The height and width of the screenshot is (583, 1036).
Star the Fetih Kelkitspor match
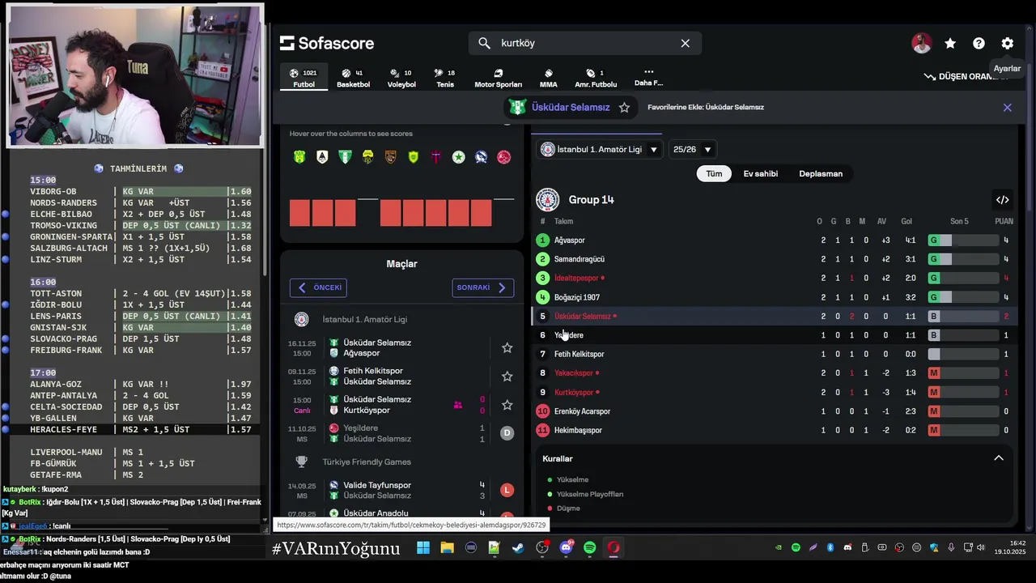click(x=507, y=376)
